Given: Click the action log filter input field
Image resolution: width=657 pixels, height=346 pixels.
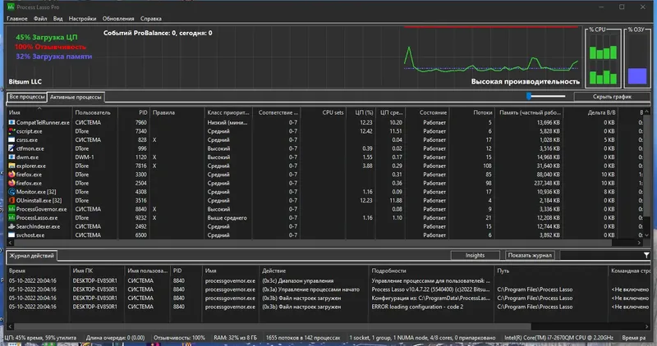Looking at the screenshot, I should pos(601,255).
